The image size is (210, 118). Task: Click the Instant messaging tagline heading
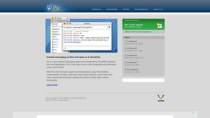pos(74,57)
